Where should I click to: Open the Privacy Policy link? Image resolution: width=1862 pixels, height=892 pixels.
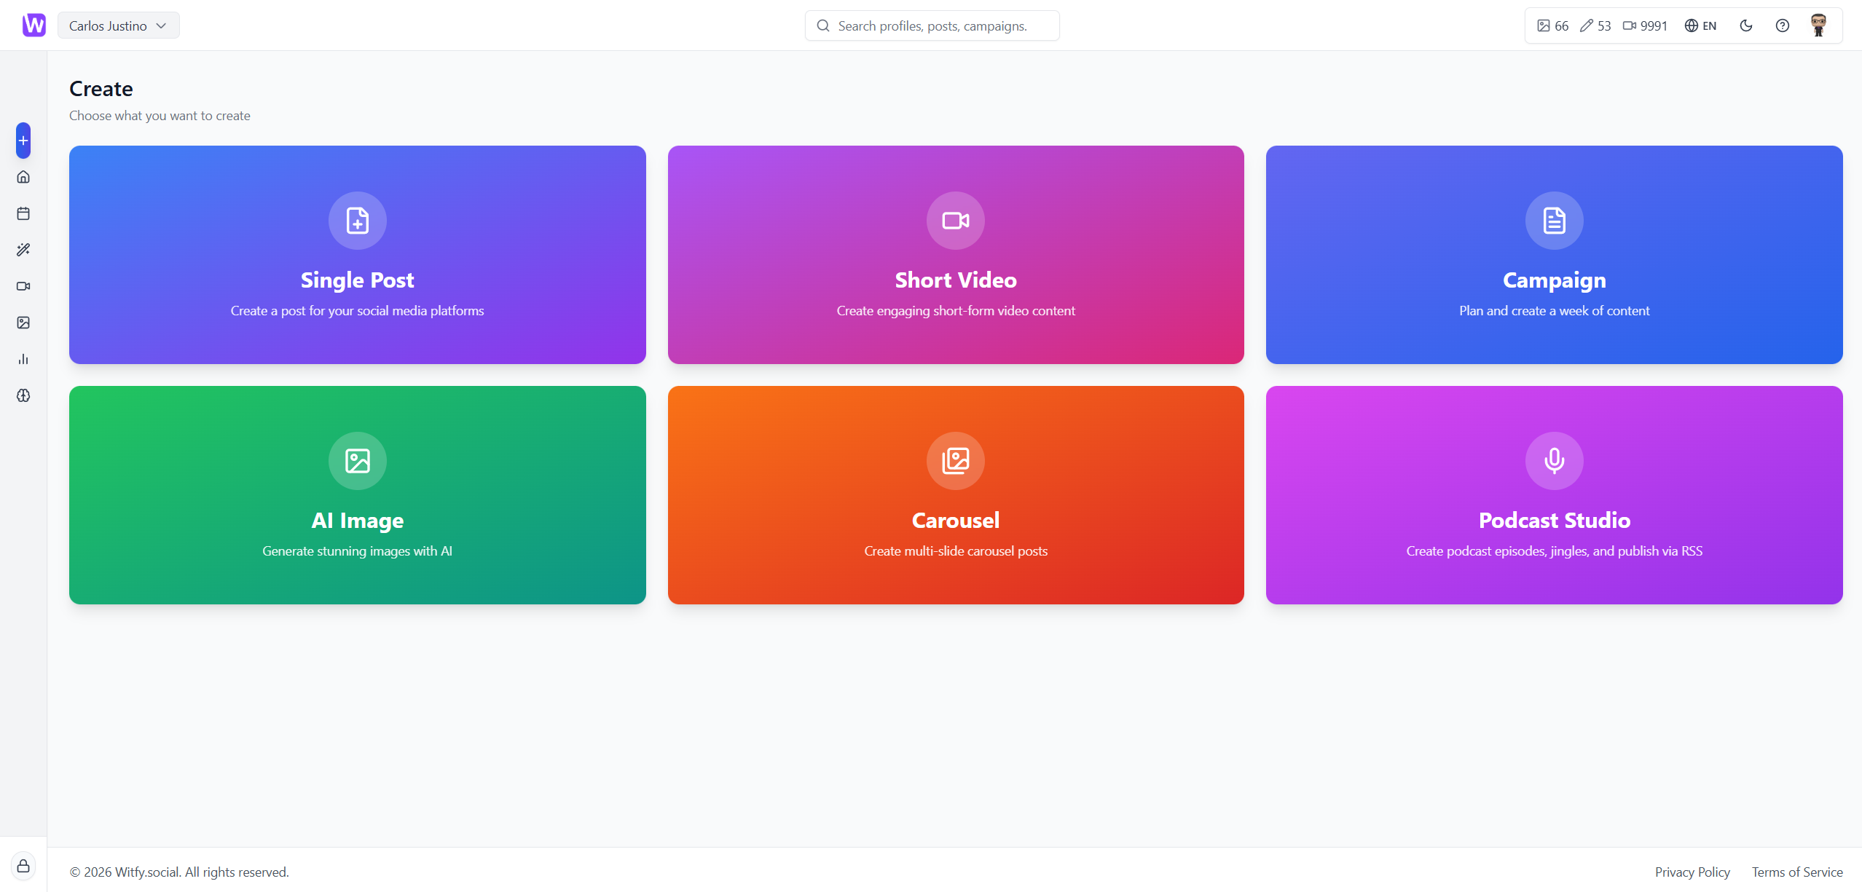click(1692, 872)
